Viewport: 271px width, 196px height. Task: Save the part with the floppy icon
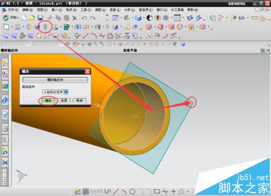[x=40, y=18]
